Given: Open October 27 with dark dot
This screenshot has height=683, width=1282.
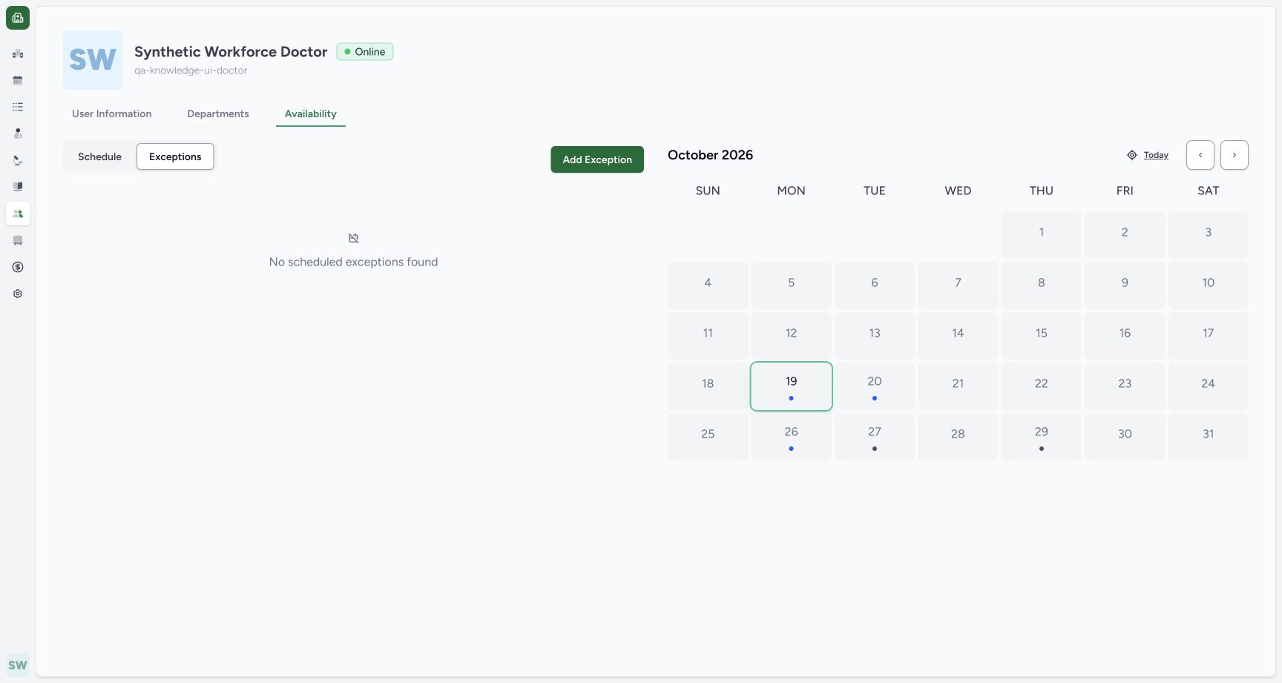Looking at the screenshot, I should (875, 437).
